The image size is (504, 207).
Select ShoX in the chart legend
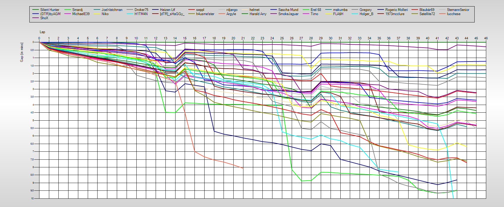pyautogui.click(x=44, y=18)
